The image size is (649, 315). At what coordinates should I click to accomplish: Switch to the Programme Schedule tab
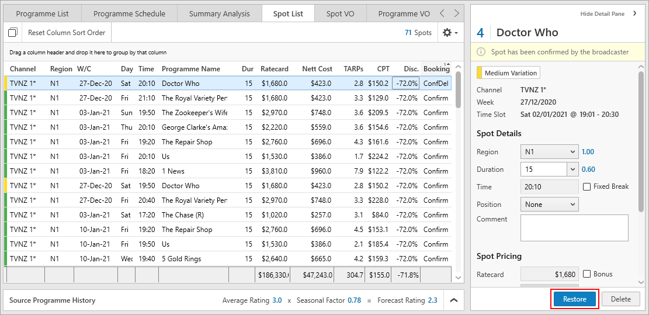click(x=129, y=13)
